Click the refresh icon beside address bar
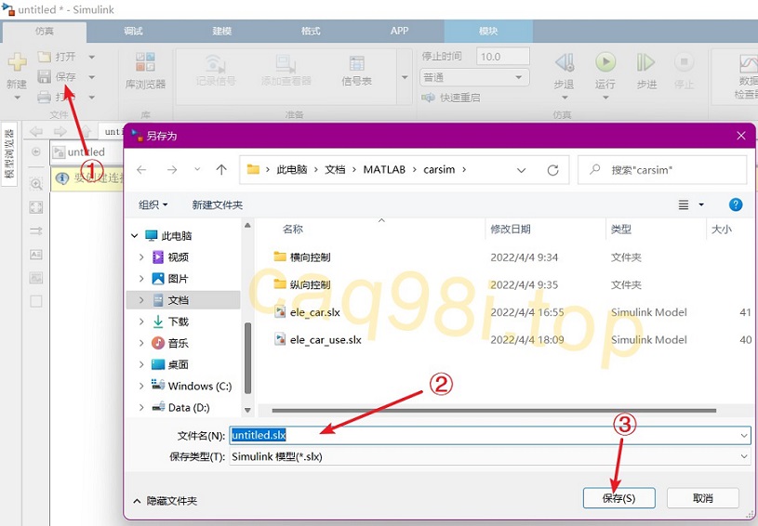The width and height of the screenshot is (758, 526). (552, 170)
